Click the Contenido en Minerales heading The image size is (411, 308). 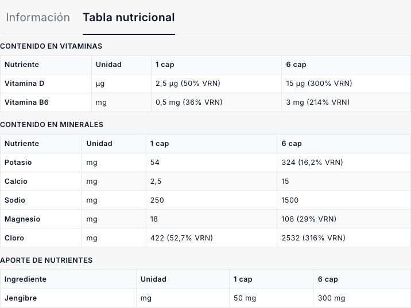pyautogui.click(x=52, y=124)
